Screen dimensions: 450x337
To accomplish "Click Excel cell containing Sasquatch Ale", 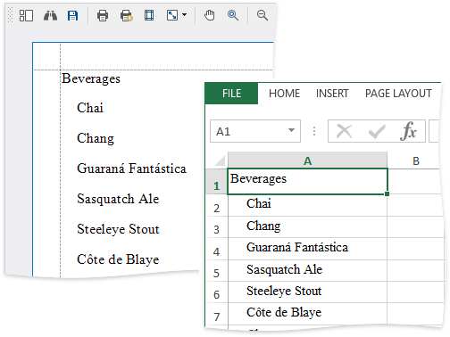I will pyautogui.click(x=307, y=271).
